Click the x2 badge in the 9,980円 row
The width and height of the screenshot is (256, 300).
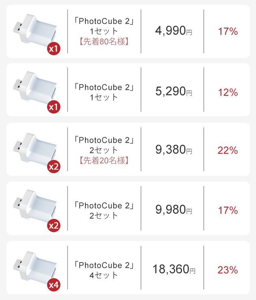(x=54, y=226)
